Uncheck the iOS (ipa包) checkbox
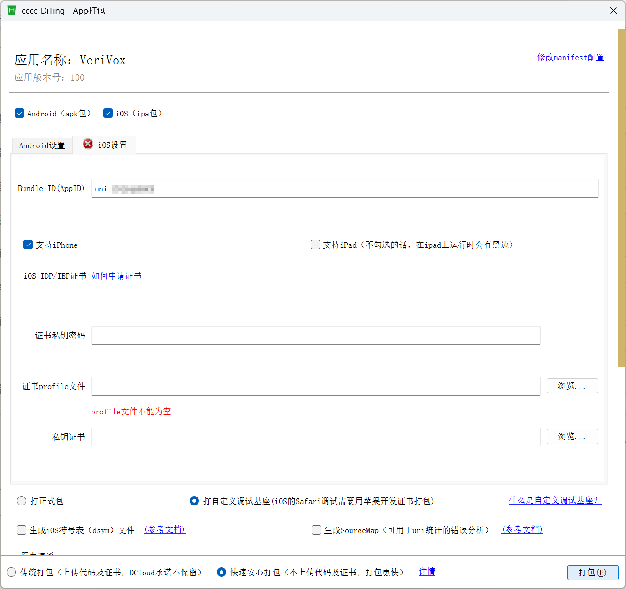The height and width of the screenshot is (589, 626). coord(108,113)
